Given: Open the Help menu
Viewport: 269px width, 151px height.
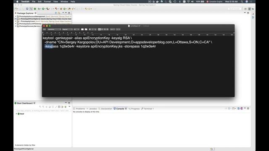Looking at the screenshot, I should tap(73, 2).
